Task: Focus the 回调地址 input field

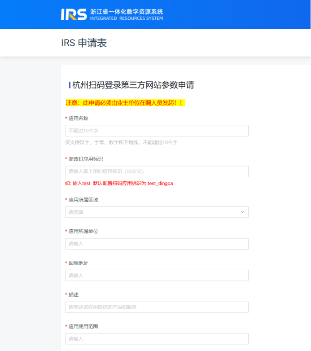Action: (157, 276)
